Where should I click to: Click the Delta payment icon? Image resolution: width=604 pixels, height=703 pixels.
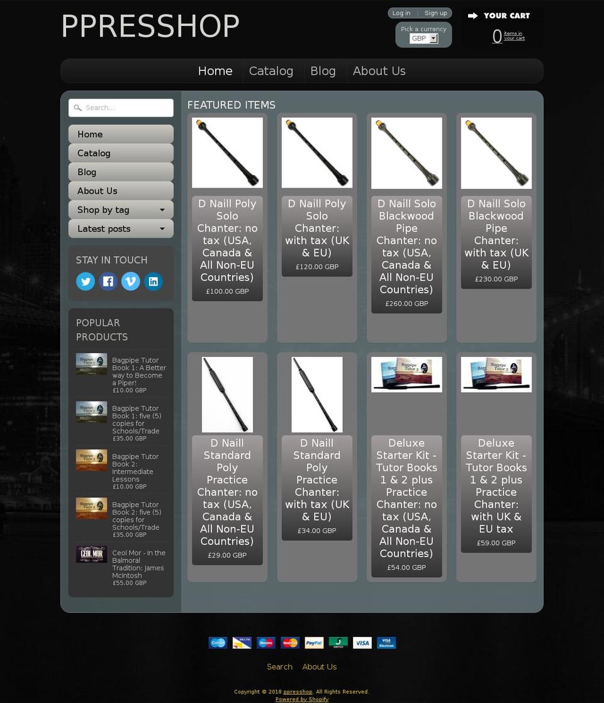[x=242, y=643]
